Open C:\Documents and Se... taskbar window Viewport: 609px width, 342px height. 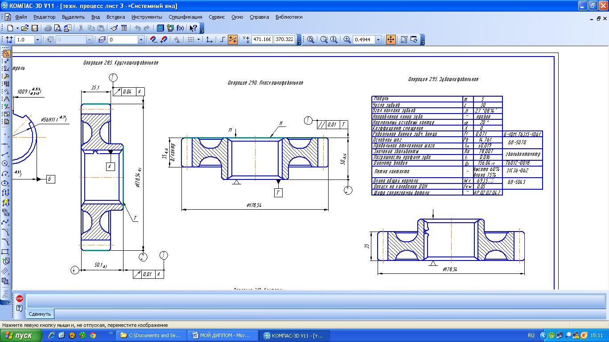152,335
